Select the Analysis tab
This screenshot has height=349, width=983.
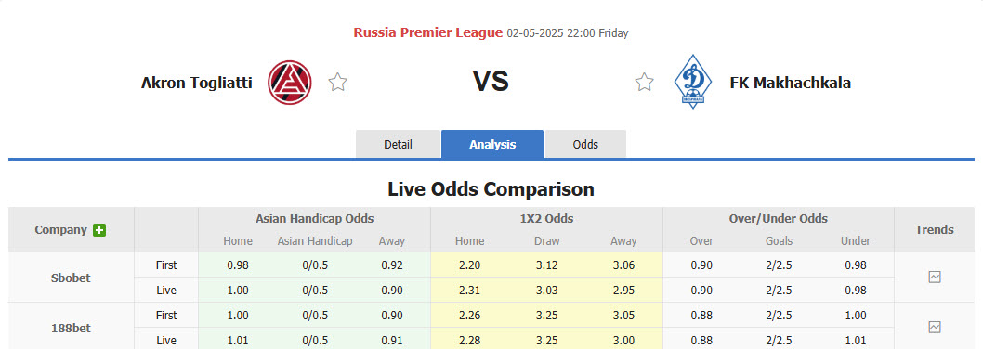click(x=492, y=144)
